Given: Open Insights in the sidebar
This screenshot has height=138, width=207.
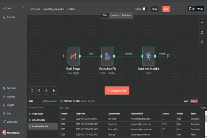Looking at the screenshot, I should [x=10, y=105].
